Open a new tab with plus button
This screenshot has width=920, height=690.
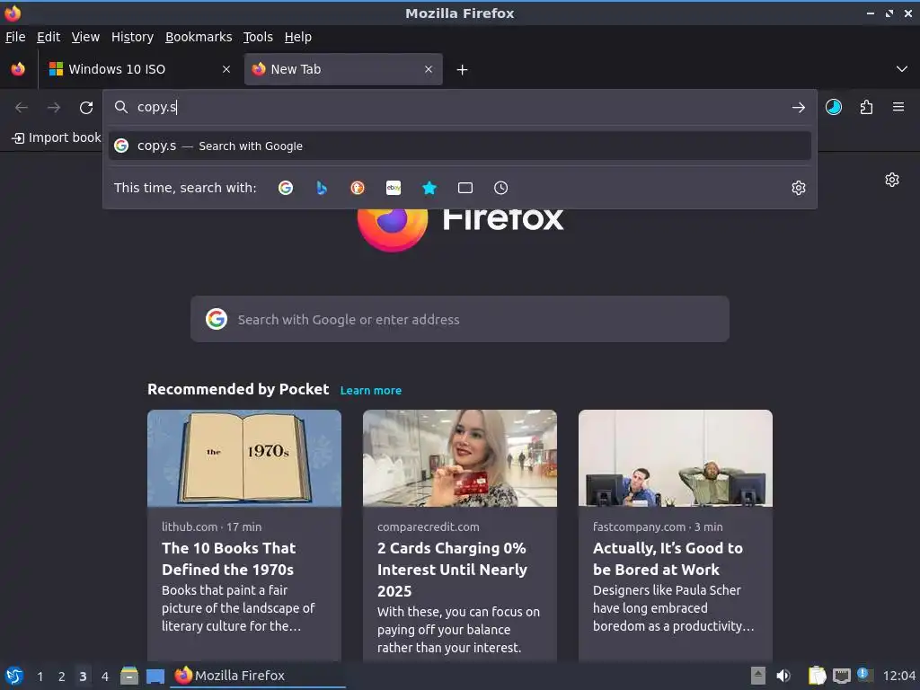click(463, 70)
